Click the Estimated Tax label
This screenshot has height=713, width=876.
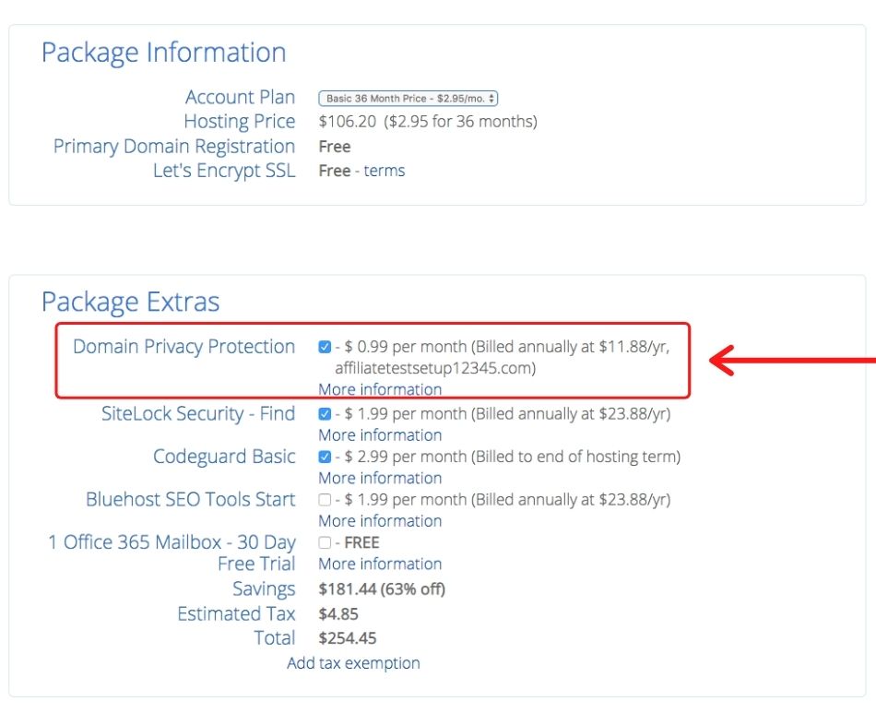(x=236, y=614)
